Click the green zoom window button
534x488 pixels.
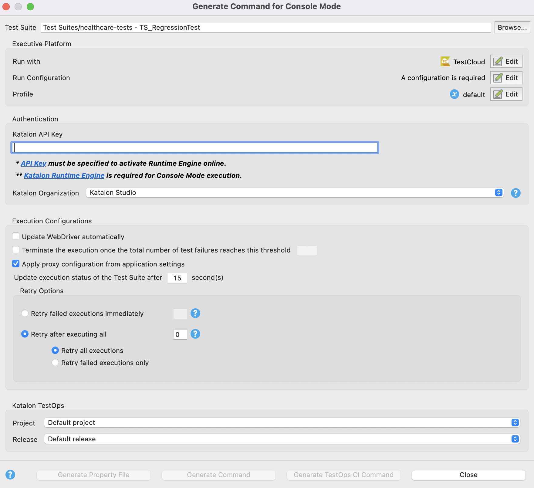point(30,6)
